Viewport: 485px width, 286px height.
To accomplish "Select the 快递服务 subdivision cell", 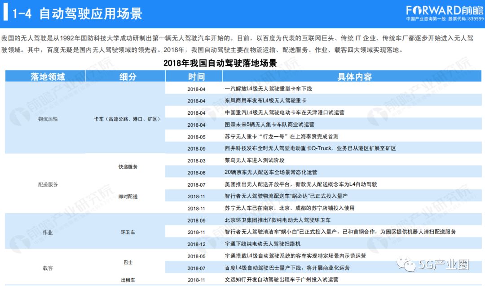I will pyautogui.click(x=128, y=167).
